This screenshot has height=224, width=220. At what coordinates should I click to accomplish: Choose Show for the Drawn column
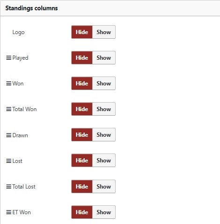point(104,135)
